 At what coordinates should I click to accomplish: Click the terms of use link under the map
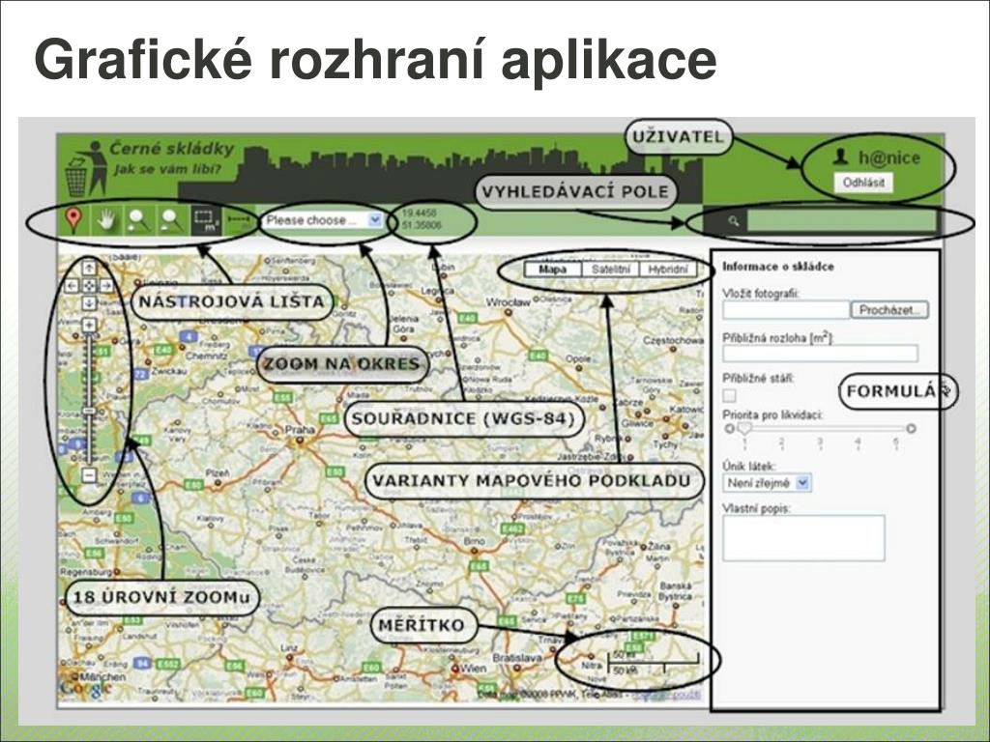click(667, 695)
